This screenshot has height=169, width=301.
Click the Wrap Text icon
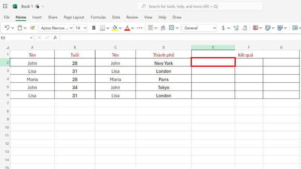click(x=163, y=28)
